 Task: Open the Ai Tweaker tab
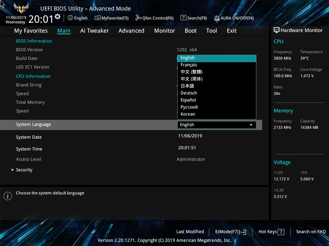(95, 31)
